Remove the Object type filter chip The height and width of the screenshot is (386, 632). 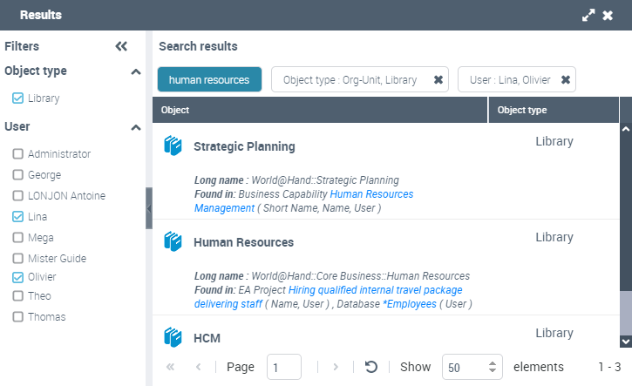click(x=438, y=80)
